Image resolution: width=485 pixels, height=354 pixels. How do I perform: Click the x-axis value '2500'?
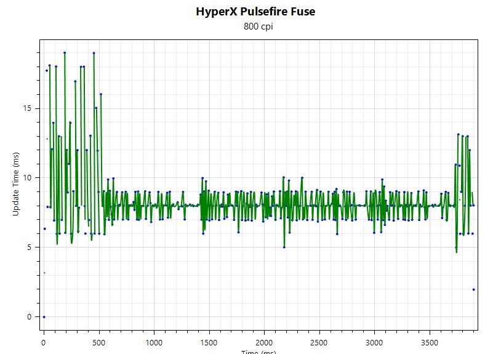(319, 343)
